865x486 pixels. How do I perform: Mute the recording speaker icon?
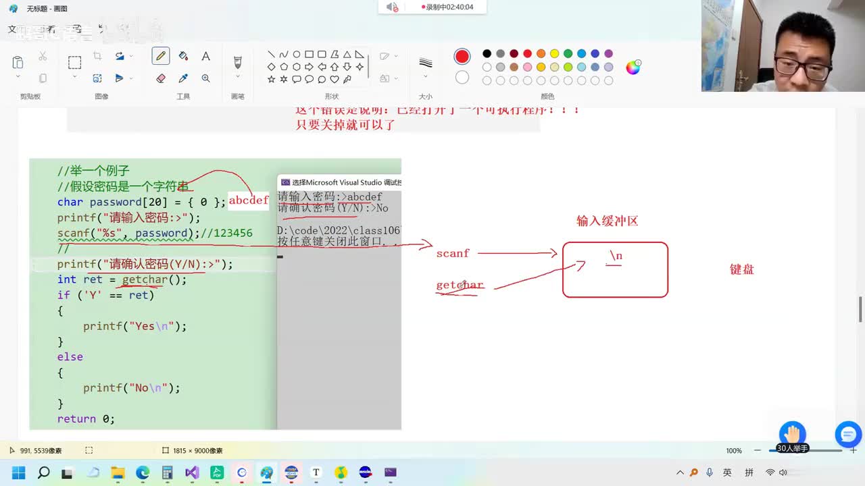point(392,7)
